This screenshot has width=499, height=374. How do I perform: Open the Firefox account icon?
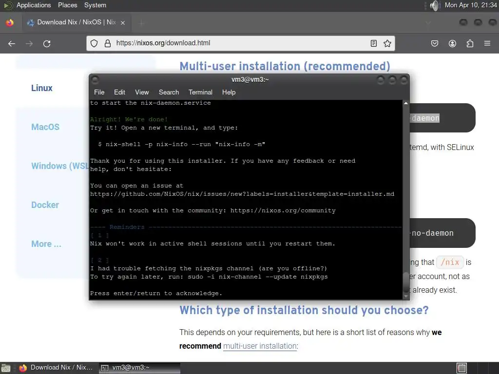click(x=452, y=43)
